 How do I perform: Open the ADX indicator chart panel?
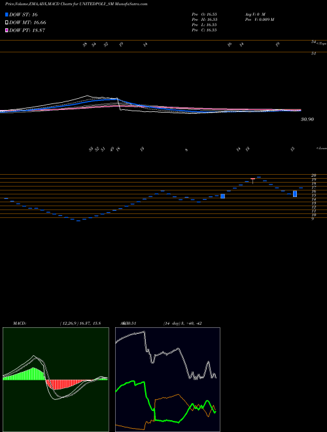coord(167,380)
